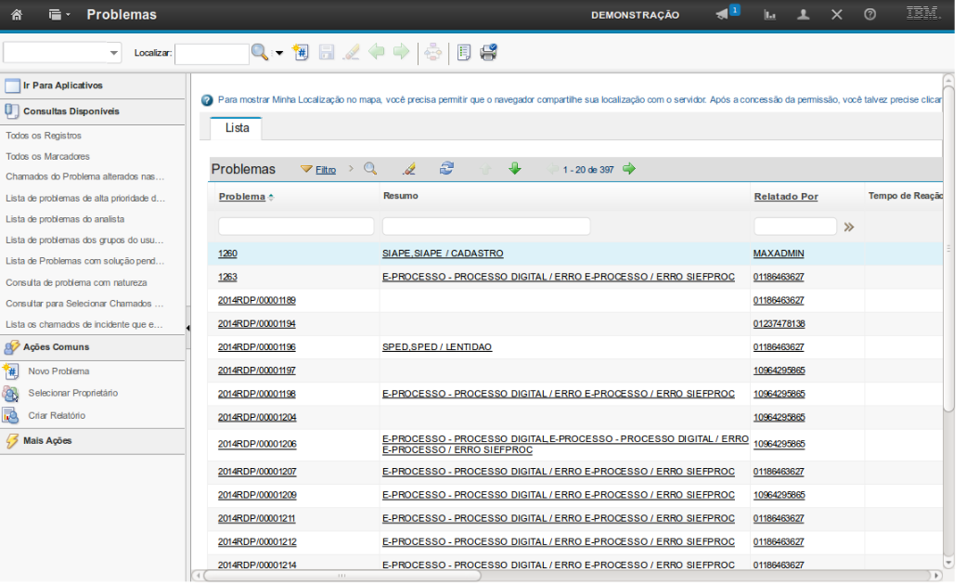Open problem record 2014RDP/00001196

tap(256, 347)
